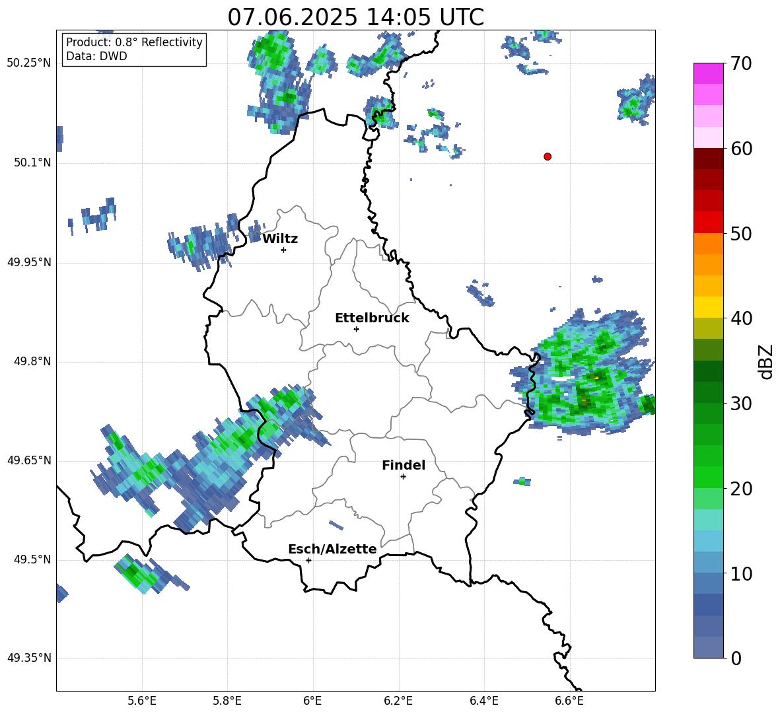782x714 pixels.
Task: Click the 50 value on the colorbar
Action: click(741, 234)
